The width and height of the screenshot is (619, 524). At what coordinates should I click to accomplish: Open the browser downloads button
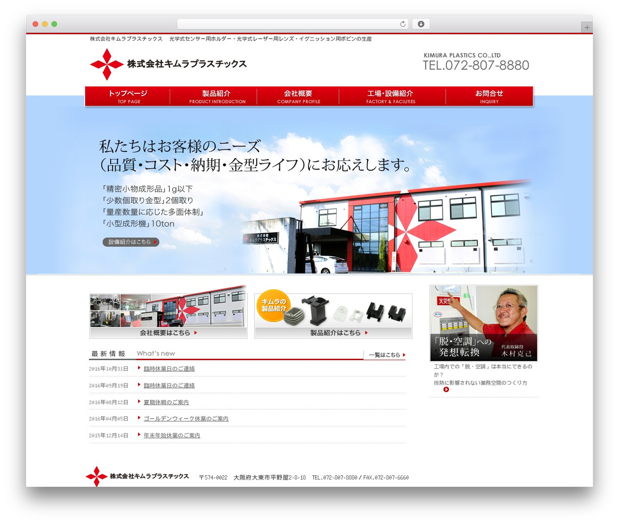click(x=421, y=24)
